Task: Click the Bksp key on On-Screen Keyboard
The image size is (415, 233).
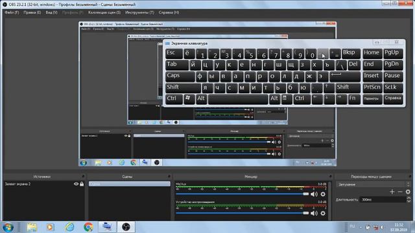Action: click(351, 54)
